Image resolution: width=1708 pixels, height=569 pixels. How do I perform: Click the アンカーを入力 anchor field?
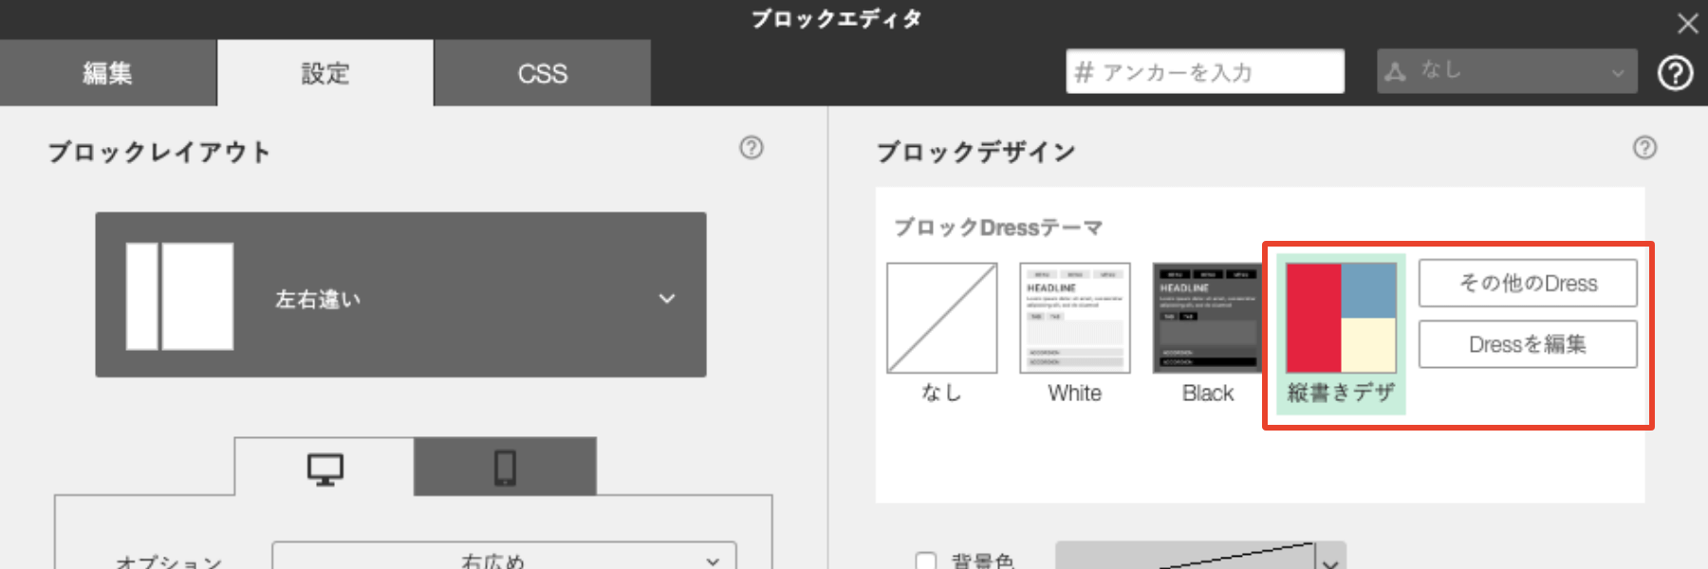click(1205, 72)
